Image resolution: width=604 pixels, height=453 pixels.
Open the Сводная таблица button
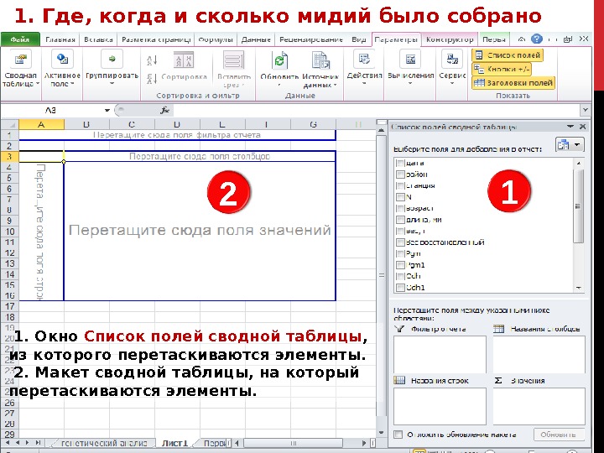tap(20, 69)
